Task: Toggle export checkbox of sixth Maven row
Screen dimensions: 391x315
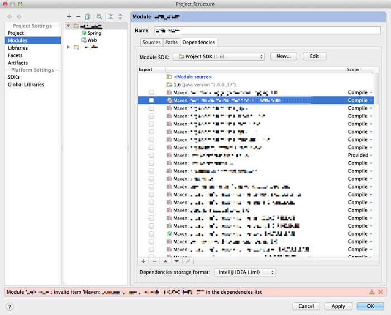Action: tap(151, 131)
